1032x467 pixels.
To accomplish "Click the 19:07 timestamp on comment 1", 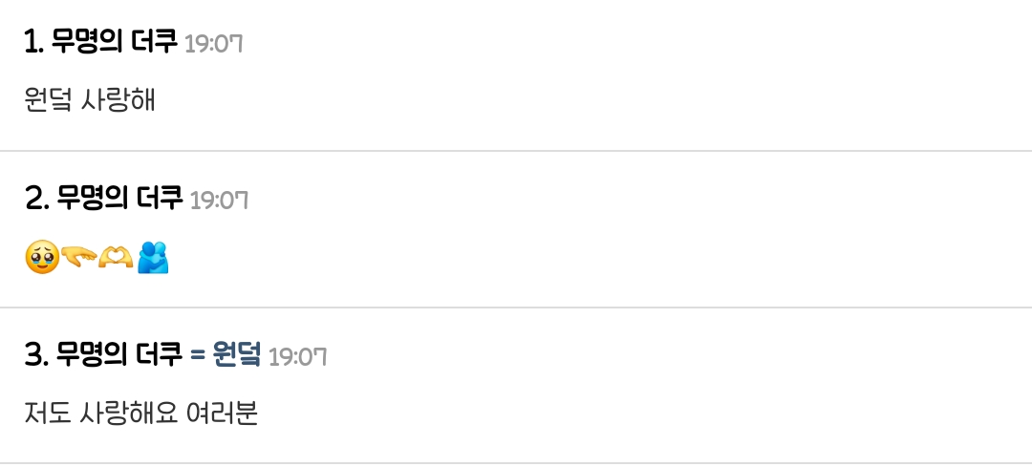I will click(213, 44).
